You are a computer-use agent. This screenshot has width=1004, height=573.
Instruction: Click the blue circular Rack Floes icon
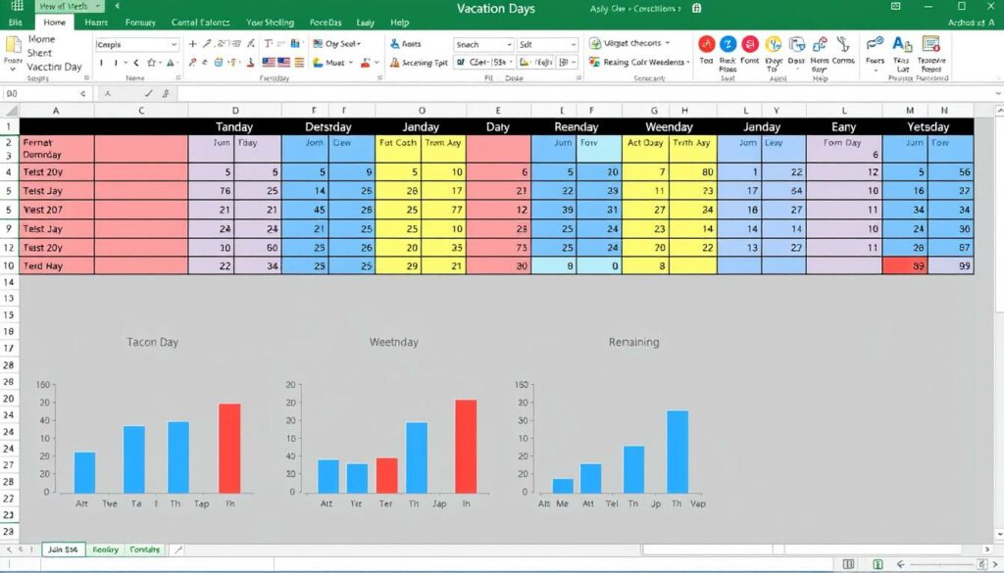coord(728,44)
